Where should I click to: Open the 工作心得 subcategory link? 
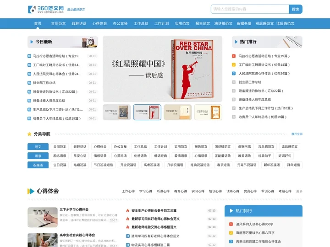tap(128, 191)
